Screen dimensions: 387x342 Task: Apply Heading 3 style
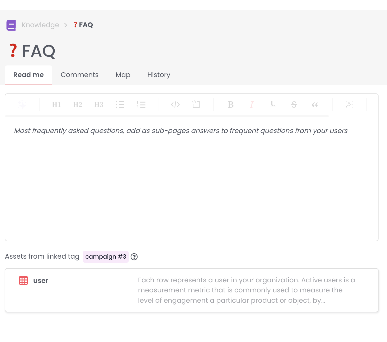98,104
